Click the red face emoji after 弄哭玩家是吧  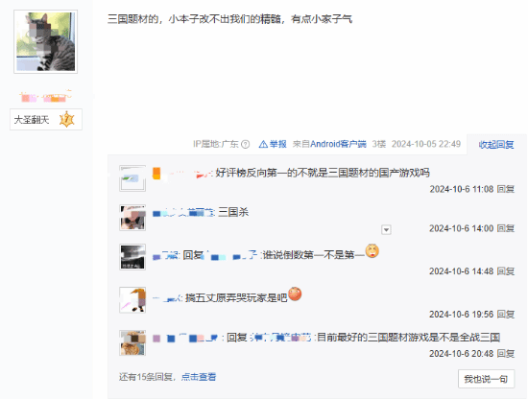click(x=295, y=294)
